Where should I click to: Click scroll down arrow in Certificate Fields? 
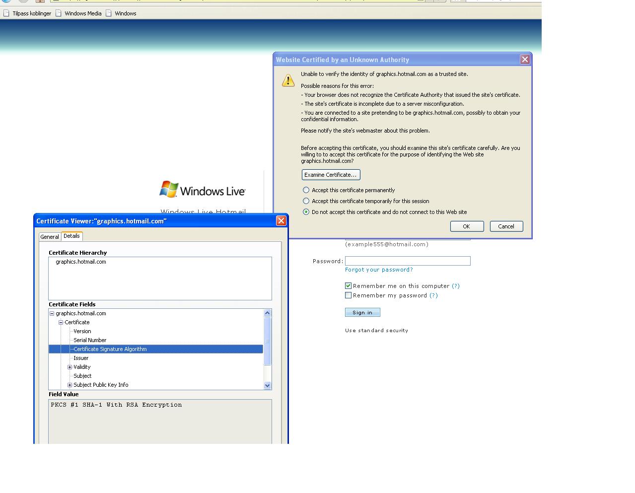267,385
